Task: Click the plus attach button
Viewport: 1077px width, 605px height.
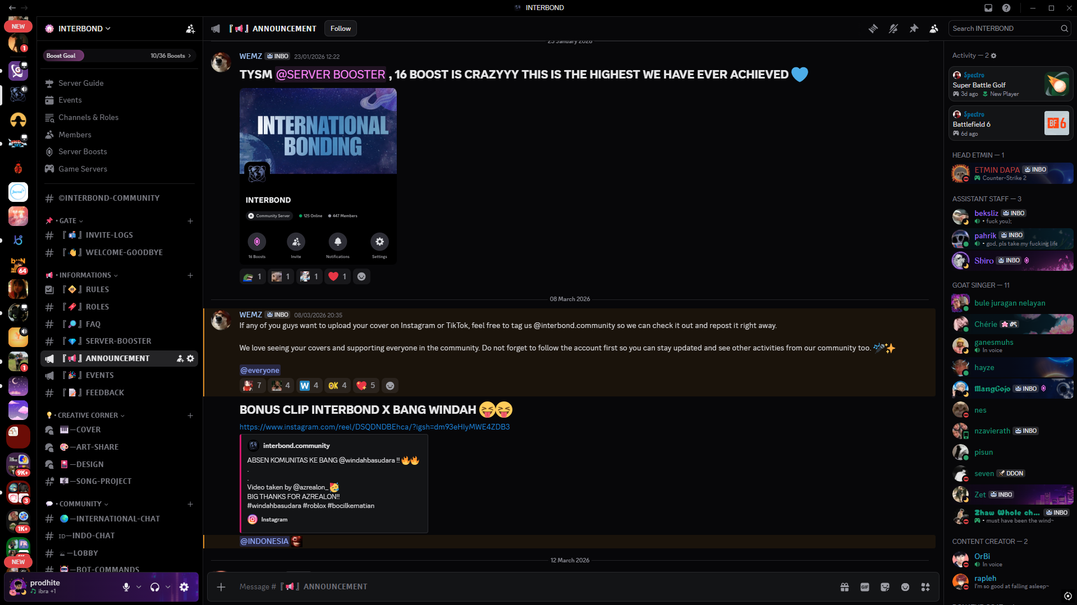Action: point(221,586)
